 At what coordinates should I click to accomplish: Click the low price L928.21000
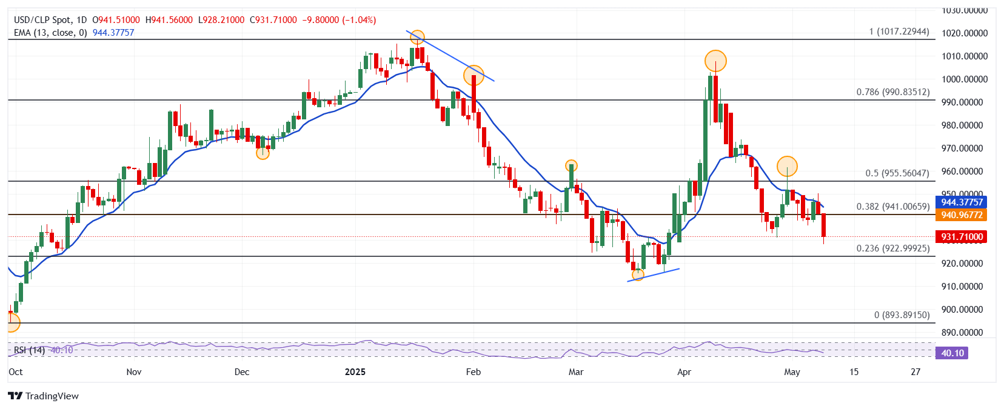221,20
